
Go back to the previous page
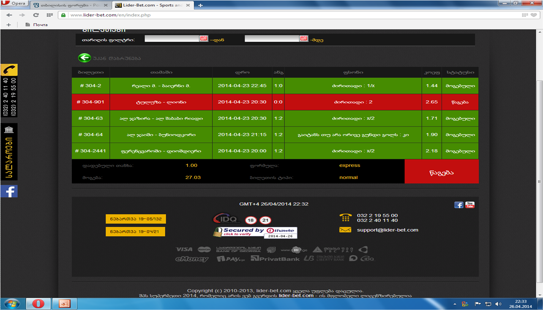tap(9, 15)
